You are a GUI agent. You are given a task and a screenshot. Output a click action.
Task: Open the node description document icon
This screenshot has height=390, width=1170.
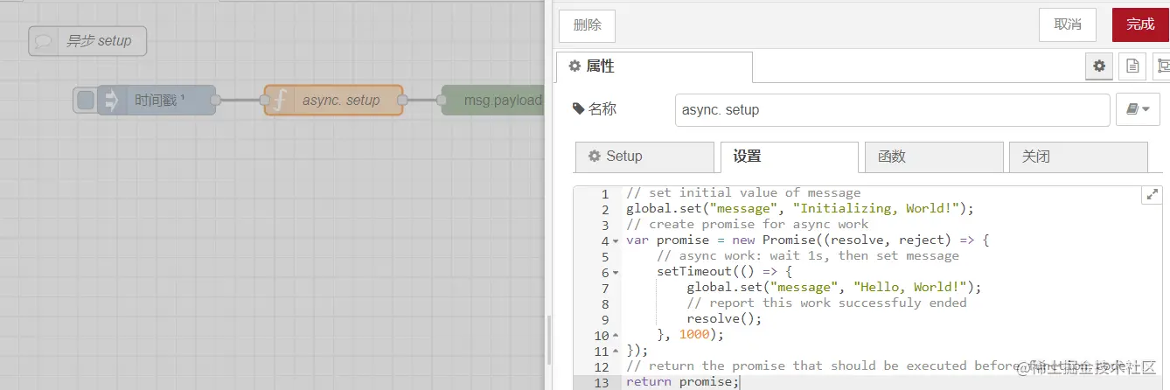click(1132, 66)
